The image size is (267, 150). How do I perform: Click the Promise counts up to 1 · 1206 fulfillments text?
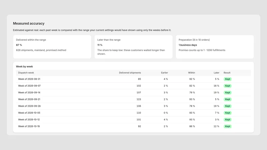click(x=202, y=50)
